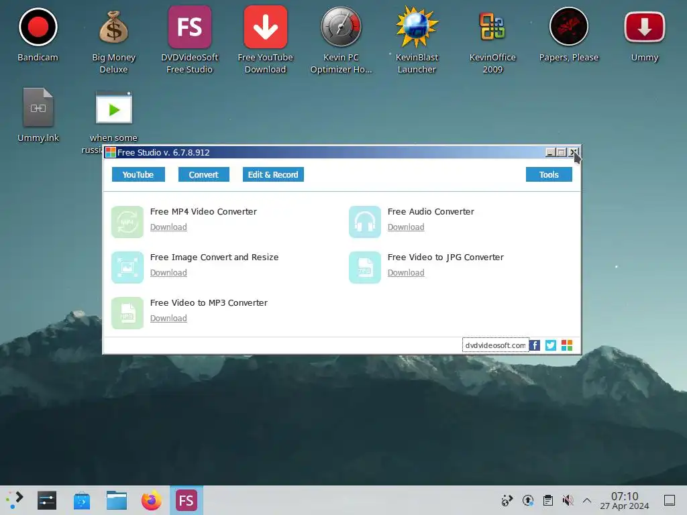The image size is (687, 515).
Task: Open Big Money Deluxe desktop icon
Action: click(113, 27)
